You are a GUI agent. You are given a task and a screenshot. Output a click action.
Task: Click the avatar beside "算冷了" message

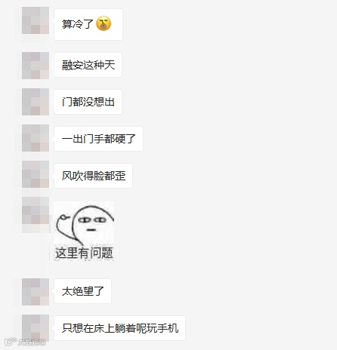tap(36, 20)
